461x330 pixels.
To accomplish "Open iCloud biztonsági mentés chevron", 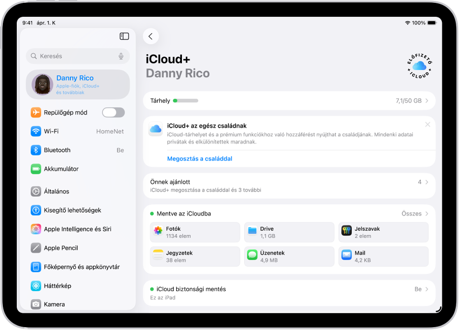I will [x=427, y=289].
